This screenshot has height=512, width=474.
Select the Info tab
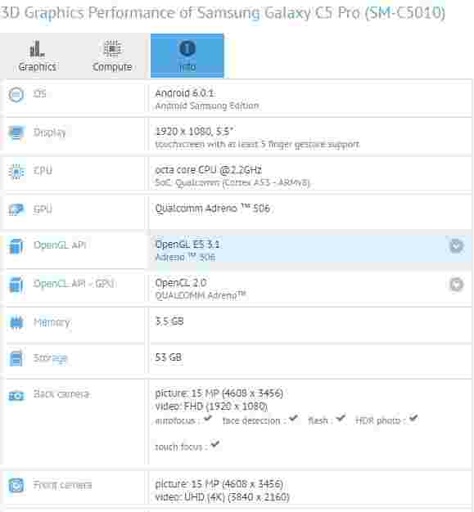[187, 56]
